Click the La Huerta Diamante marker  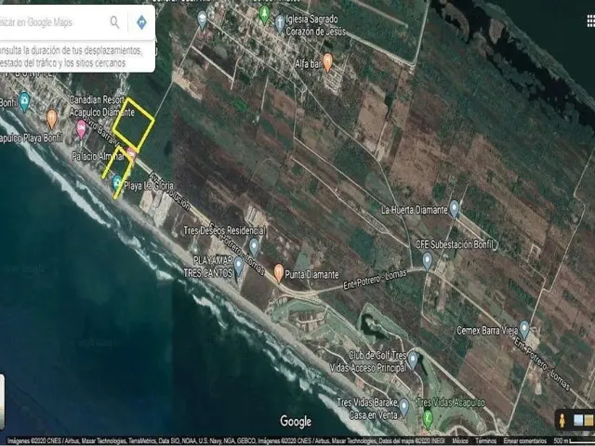point(454,209)
